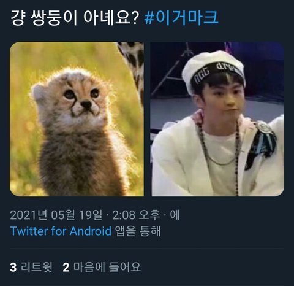The image size is (294, 286).
Task: Open the cheetah cub photo
Action: pos(77,119)
